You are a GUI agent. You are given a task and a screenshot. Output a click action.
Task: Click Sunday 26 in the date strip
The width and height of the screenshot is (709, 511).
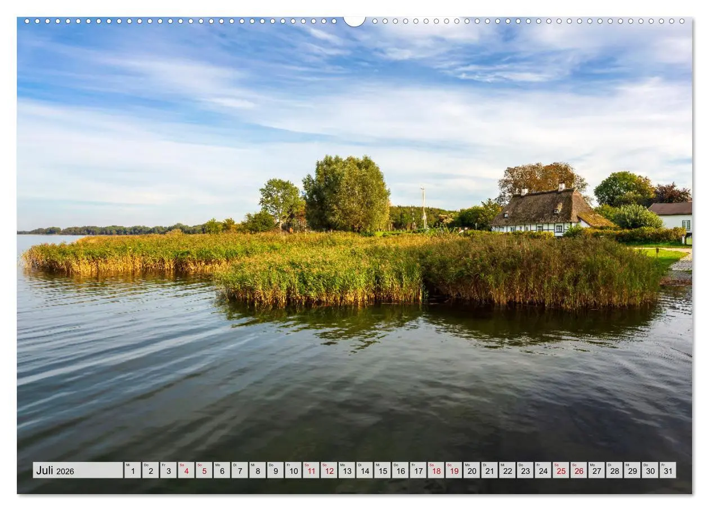(578, 470)
